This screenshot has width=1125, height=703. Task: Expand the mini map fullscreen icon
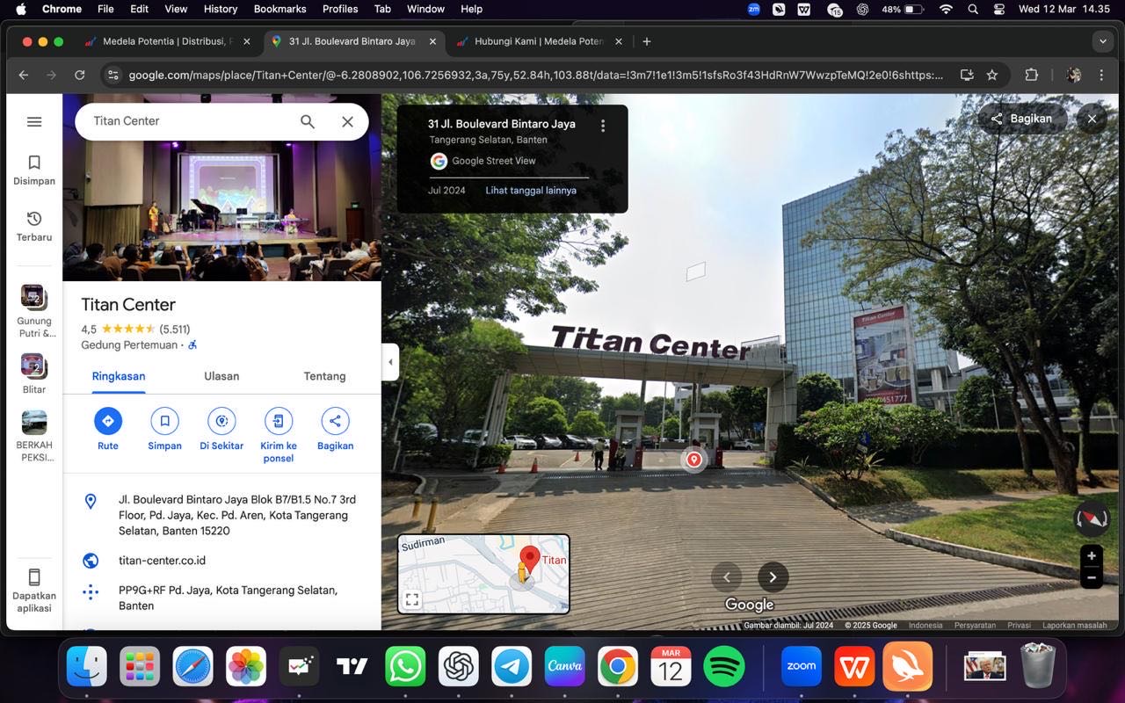[412, 600]
